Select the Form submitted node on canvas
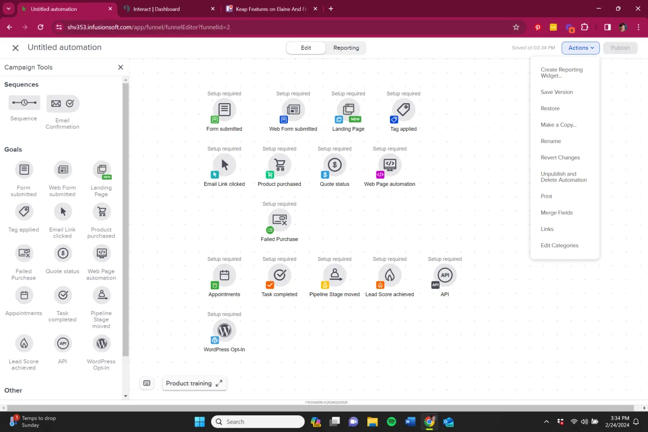648x432 pixels. 224,110
